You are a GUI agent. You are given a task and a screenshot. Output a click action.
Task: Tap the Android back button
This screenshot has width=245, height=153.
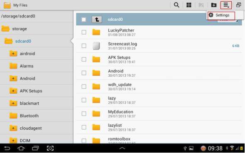point(7,148)
